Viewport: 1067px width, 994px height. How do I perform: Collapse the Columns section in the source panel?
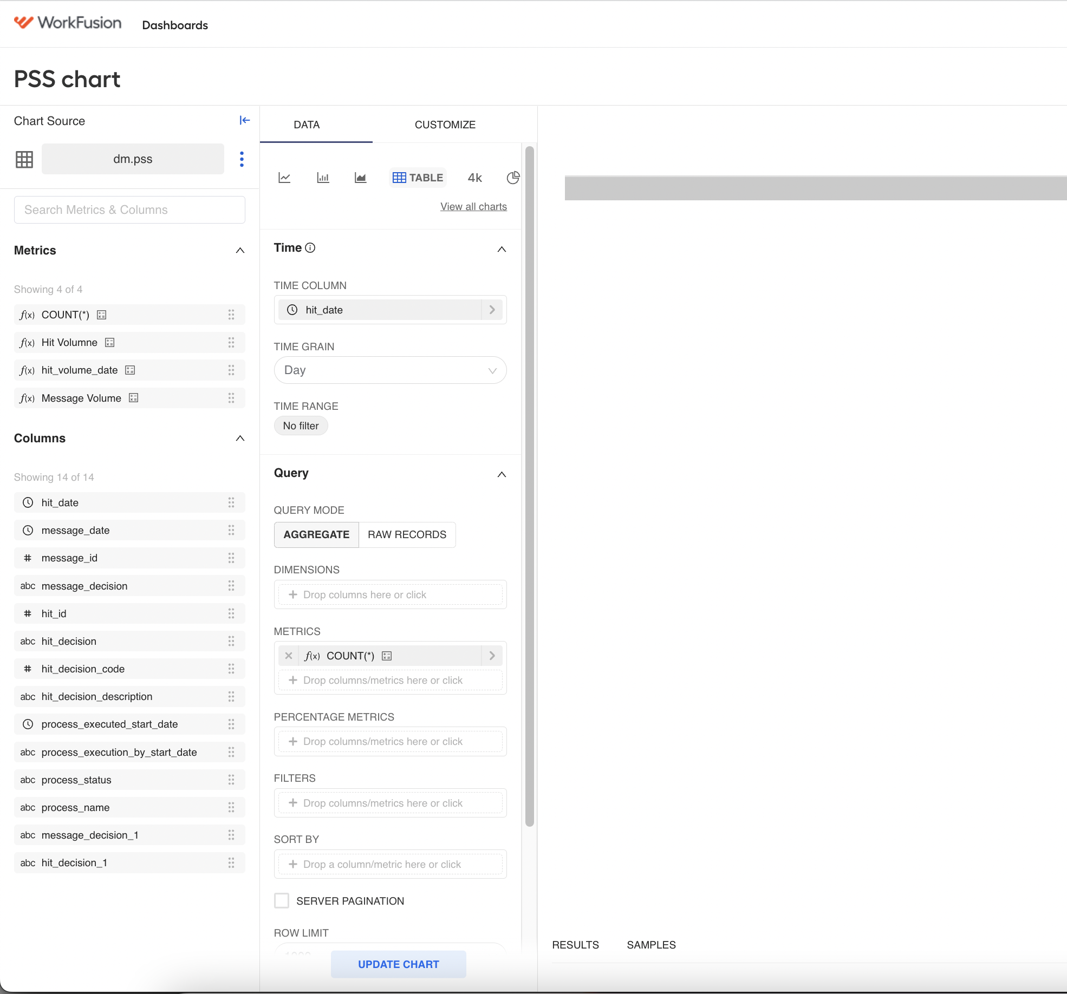click(x=240, y=438)
